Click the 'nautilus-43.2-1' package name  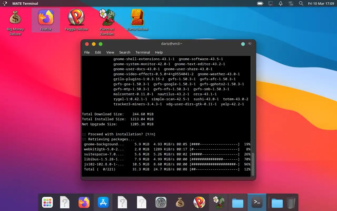[174, 94]
